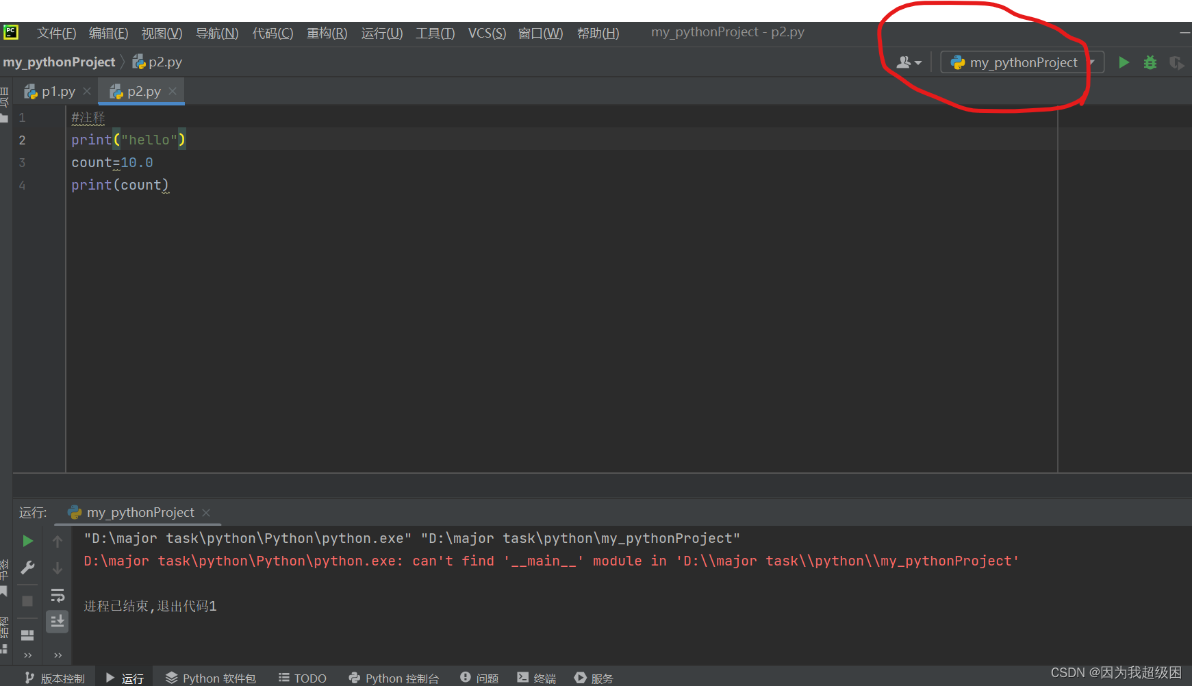The width and height of the screenshot is (1192, 686).
Task: Open the 运行(U) menu
Action: 381,33
